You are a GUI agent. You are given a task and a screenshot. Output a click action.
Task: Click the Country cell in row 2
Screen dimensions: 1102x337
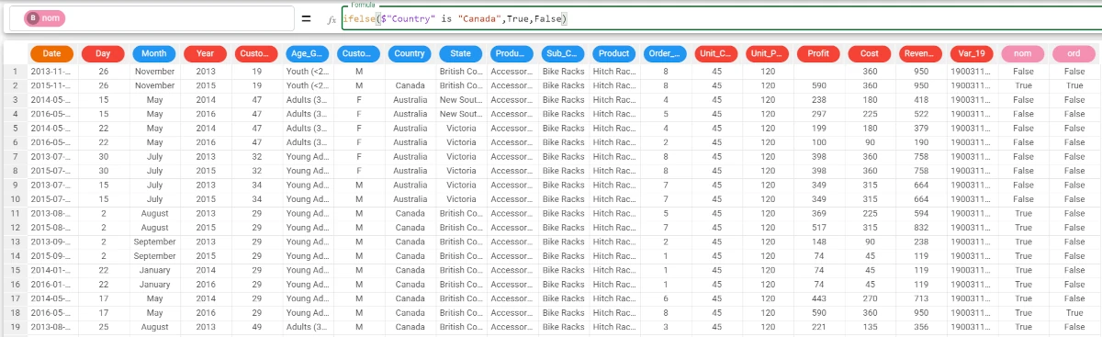[x=410, y=85]
